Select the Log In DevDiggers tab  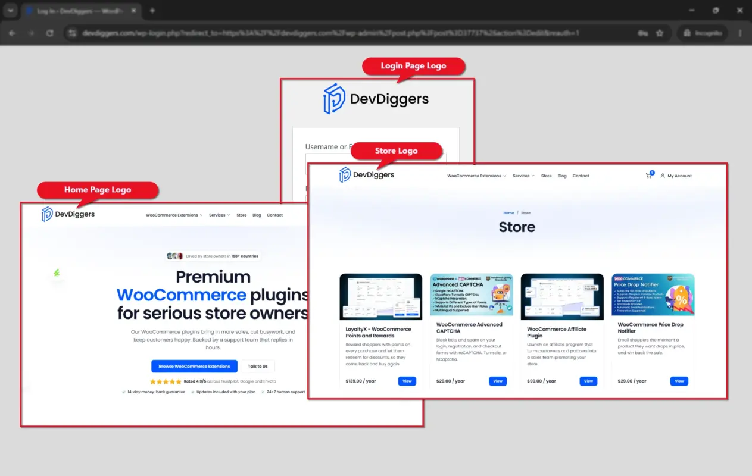coord(80,11)
